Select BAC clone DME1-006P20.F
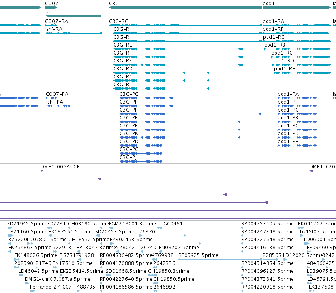 (60, 167)
